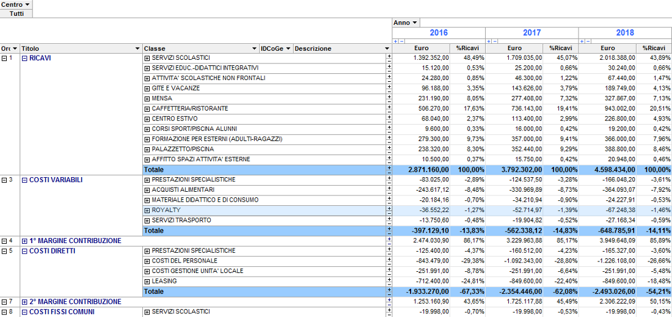Click the plus icon under year 2016

coord(396,41)
